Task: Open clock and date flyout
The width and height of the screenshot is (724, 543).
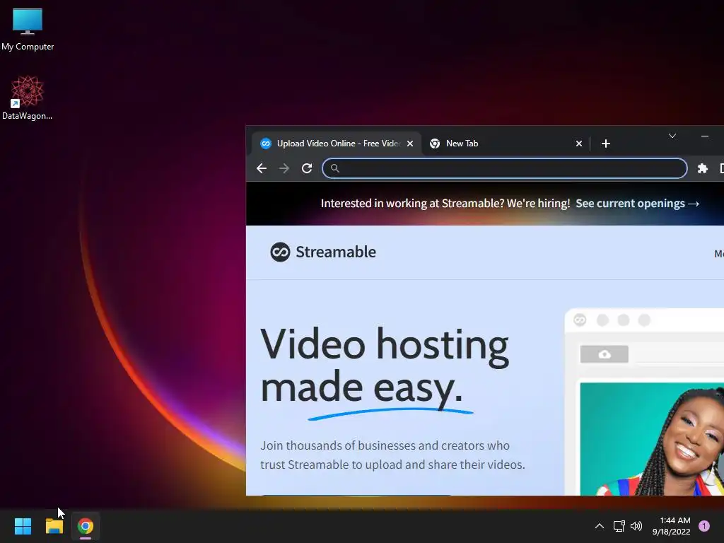Action: coord(672,526)
